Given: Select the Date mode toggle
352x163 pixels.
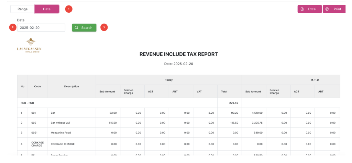Looking at the screenshot, I should pos(47,9).
